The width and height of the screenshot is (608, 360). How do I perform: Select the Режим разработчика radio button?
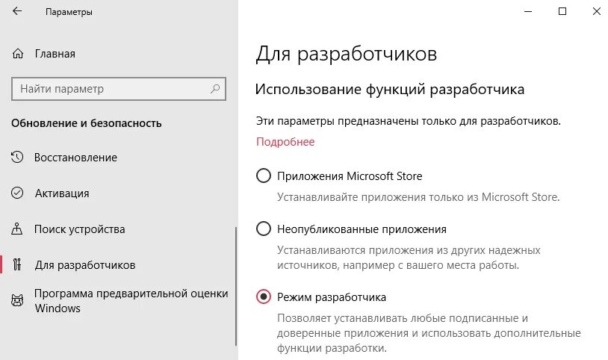pyautogui.click(x=263, y=297)
